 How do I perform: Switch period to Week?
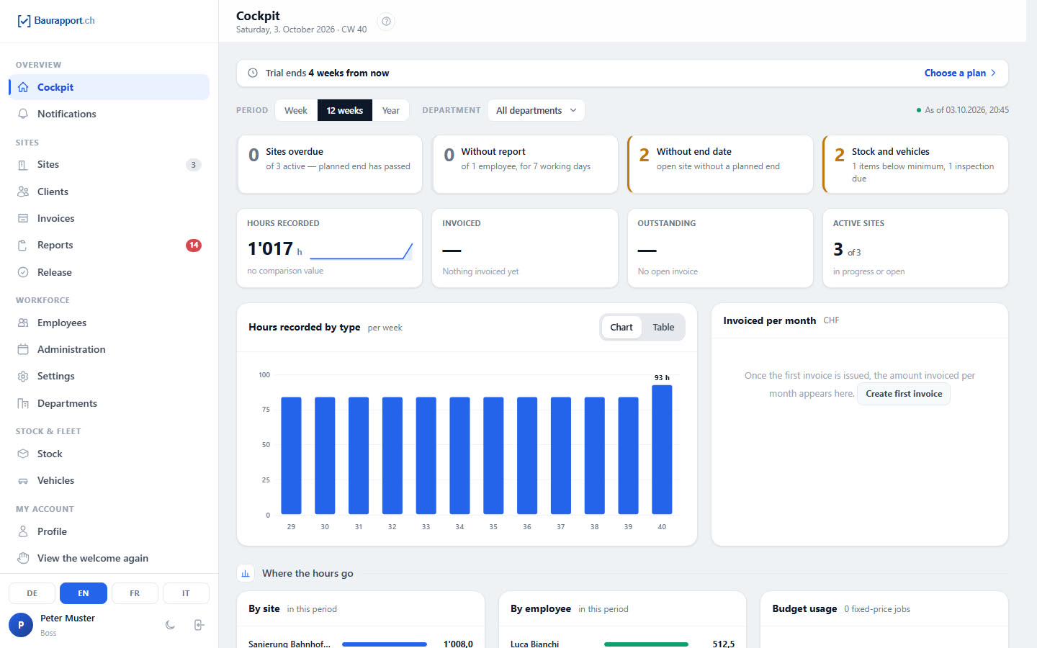tap(296, 110)
